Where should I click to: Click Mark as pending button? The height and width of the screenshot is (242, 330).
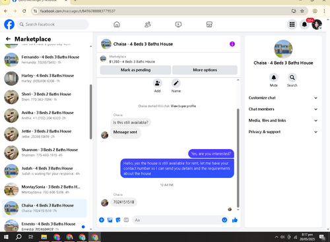135,70
